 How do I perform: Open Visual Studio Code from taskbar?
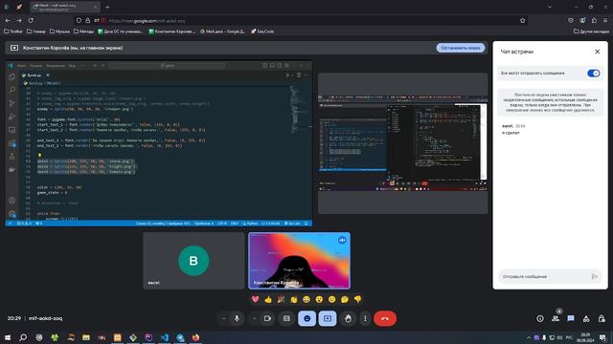pyautogui.click(x=164, y=337)
